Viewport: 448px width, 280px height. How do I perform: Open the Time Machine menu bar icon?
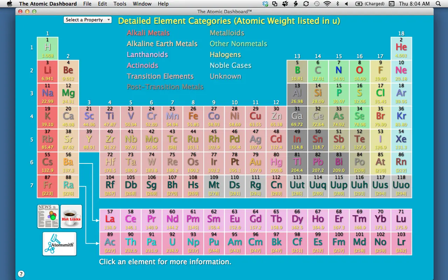tap(316, 4)
